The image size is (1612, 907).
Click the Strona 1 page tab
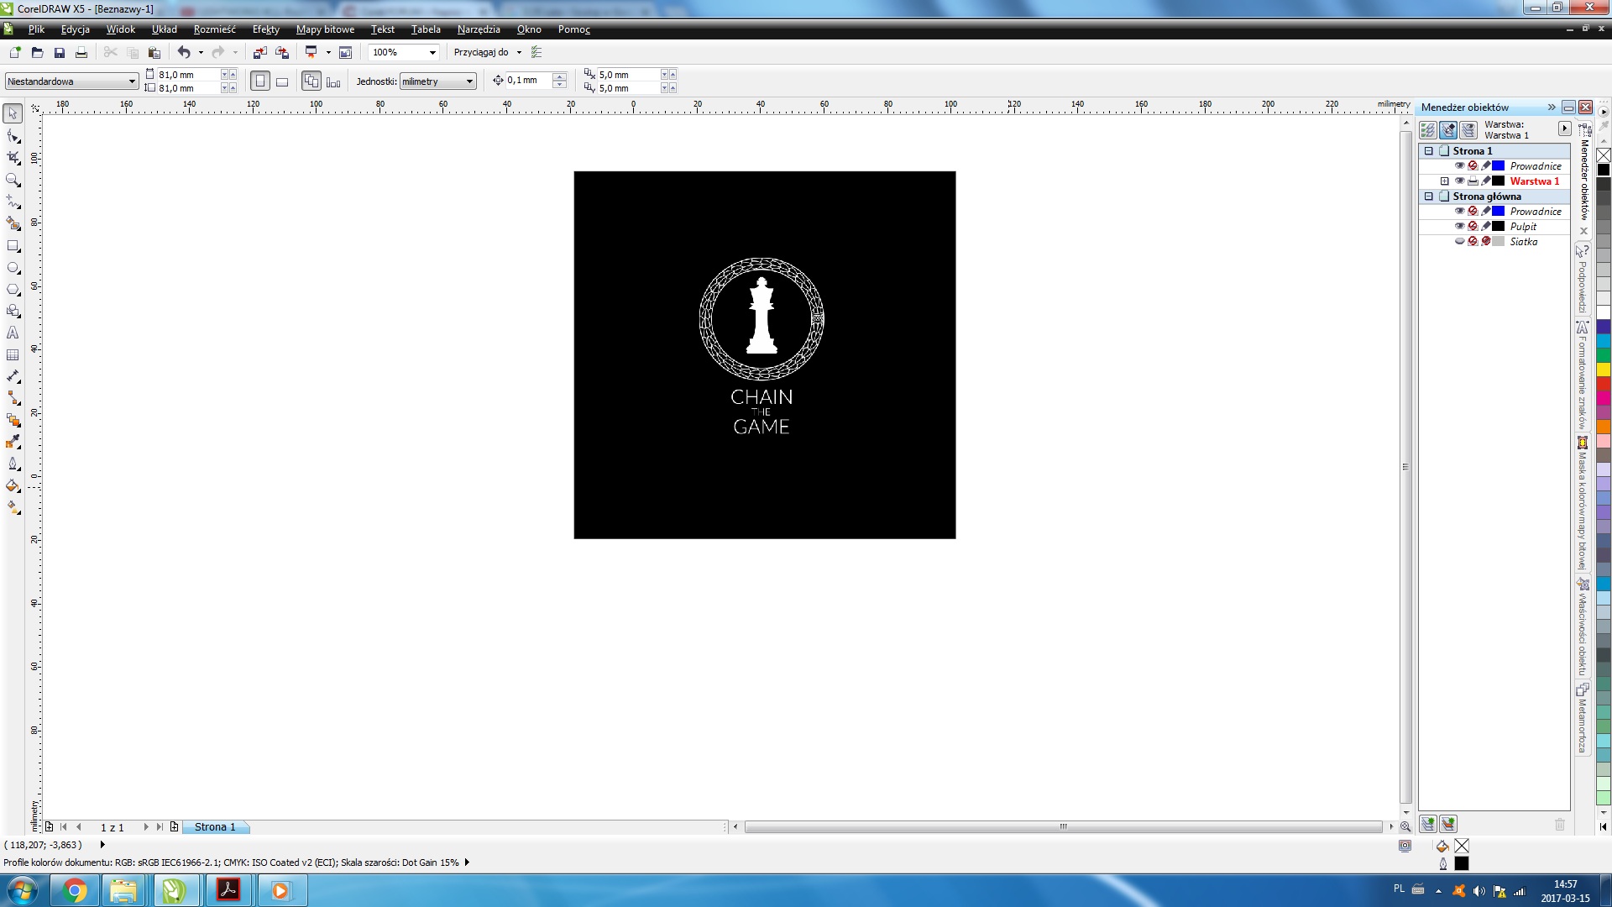[215, 827]
